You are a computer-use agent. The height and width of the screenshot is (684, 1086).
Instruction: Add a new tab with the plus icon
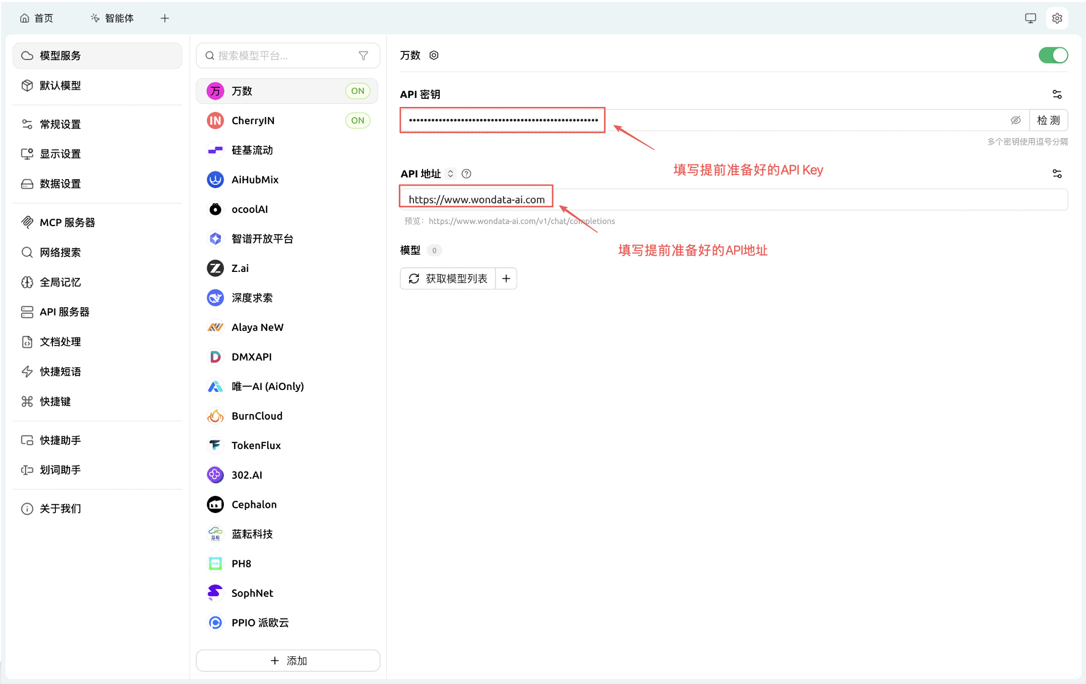(x=165, y=18)
